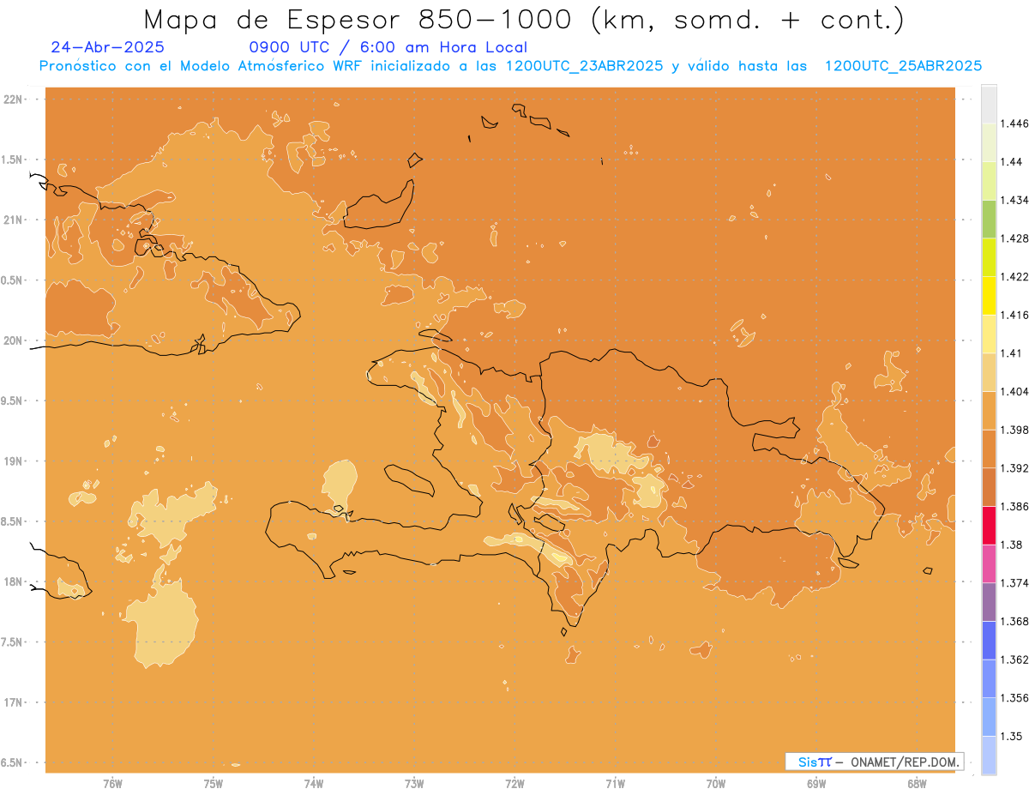Pick the purple legend swatch between 1.368 and 1.374
This screenshot has height=795, width=1029.
989,602
